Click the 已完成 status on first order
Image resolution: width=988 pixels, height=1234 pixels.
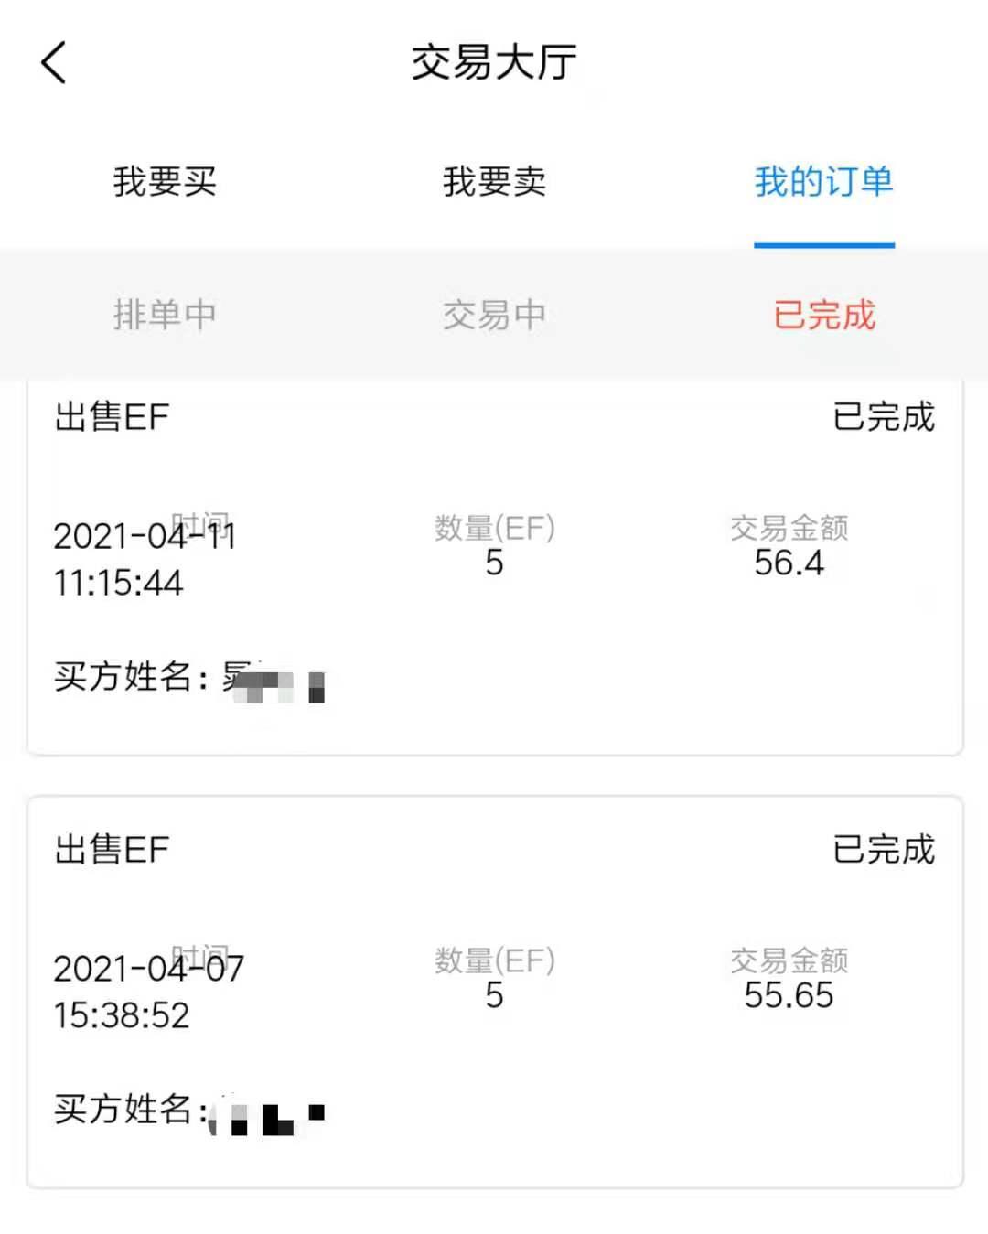[884, 417]
